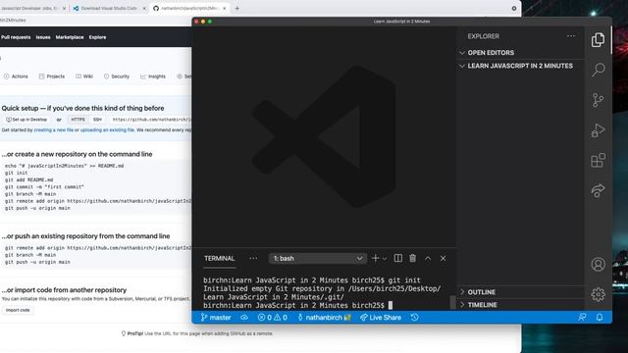Select the Terminal panel tab
628x353 pixels.
tap(219, 259)
